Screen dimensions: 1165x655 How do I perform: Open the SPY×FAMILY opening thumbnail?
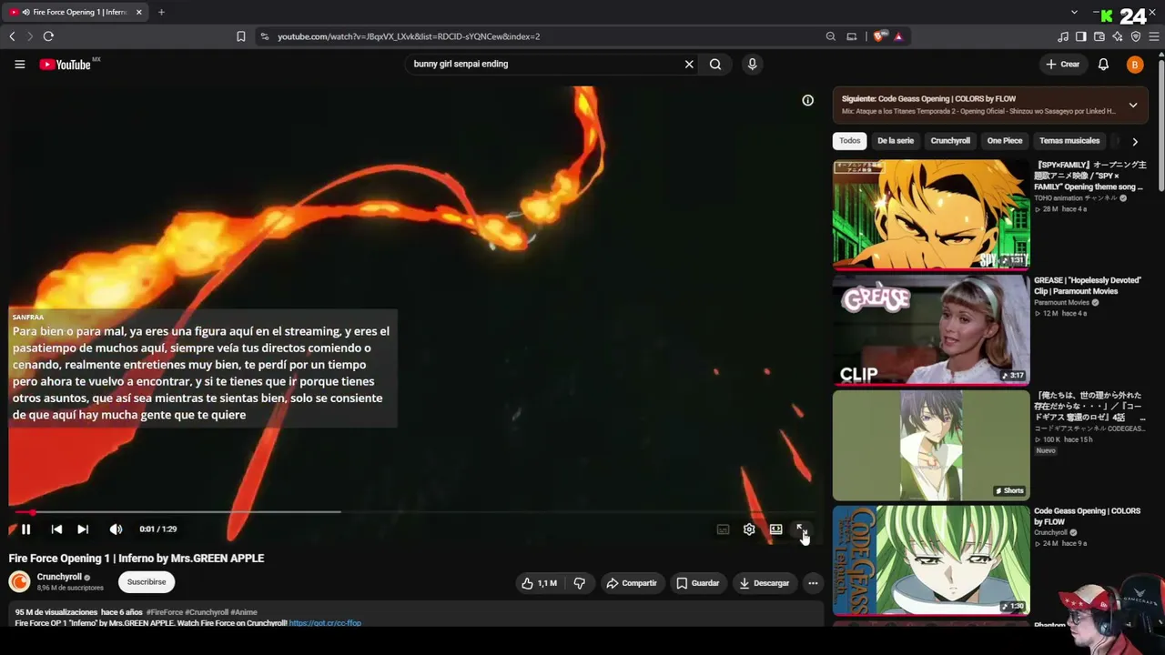point(931,216)
